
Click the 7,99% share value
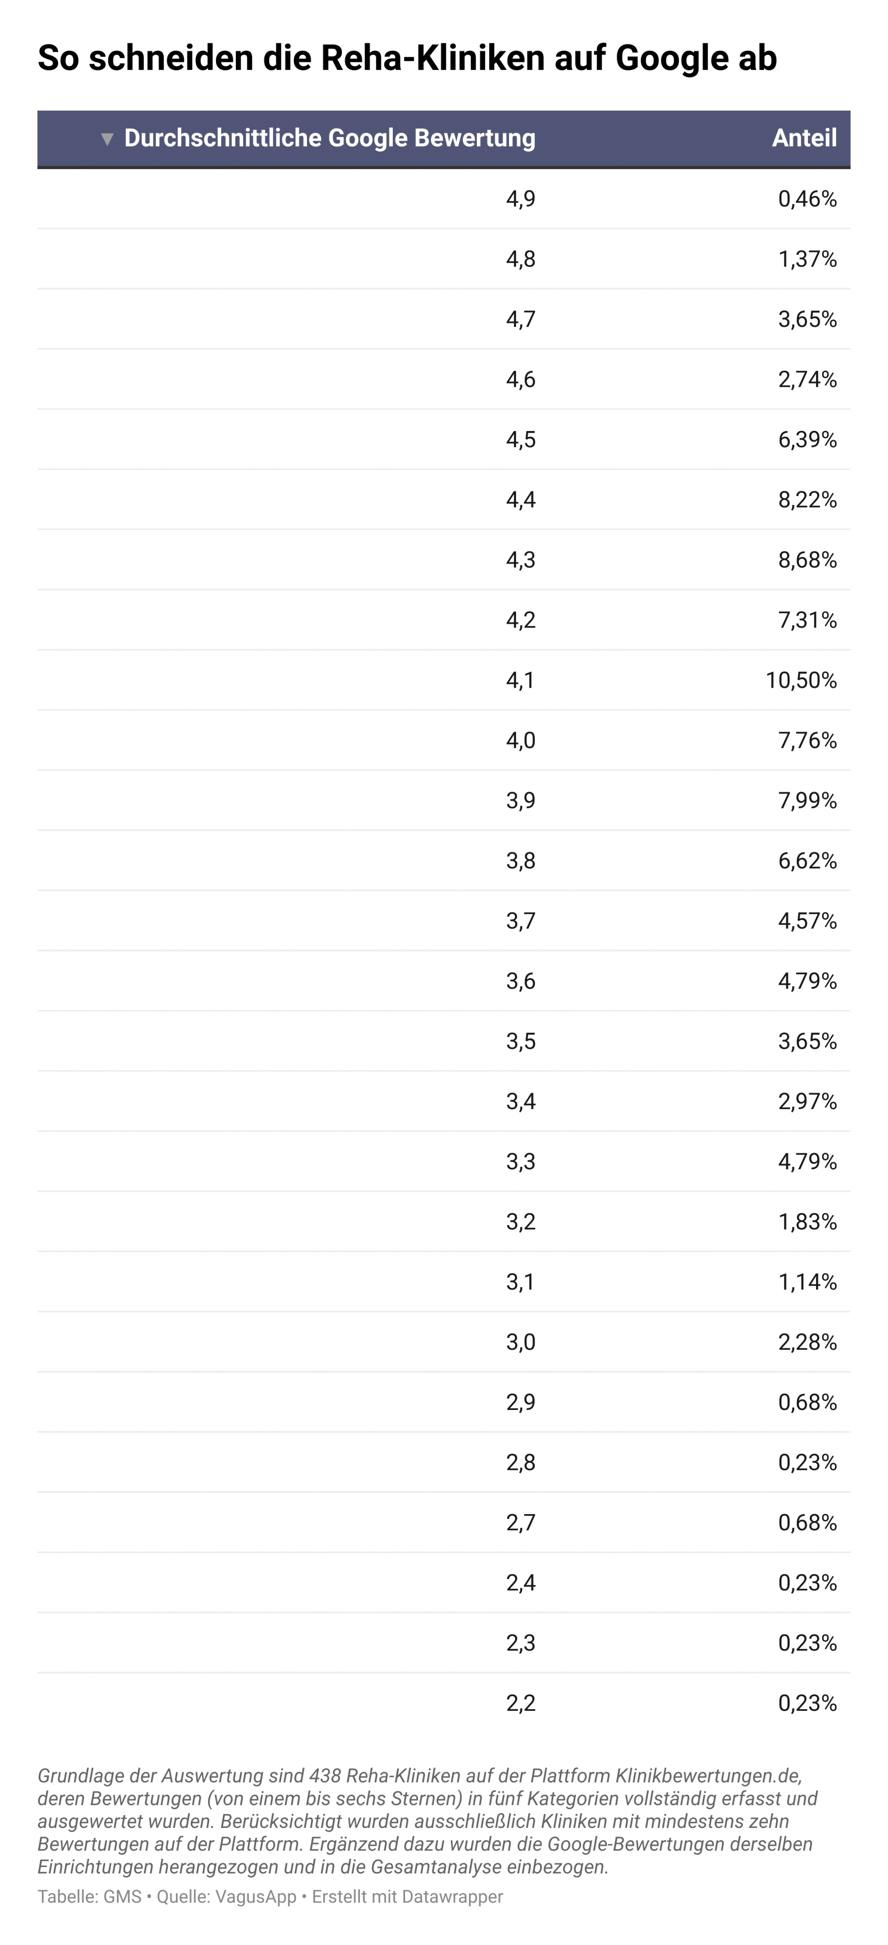tap(807, 800)
